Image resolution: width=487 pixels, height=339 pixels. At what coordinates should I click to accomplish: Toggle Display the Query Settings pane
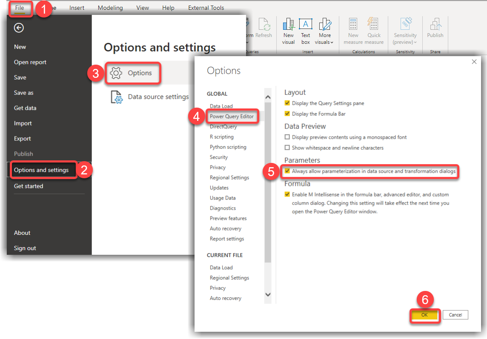287,103
